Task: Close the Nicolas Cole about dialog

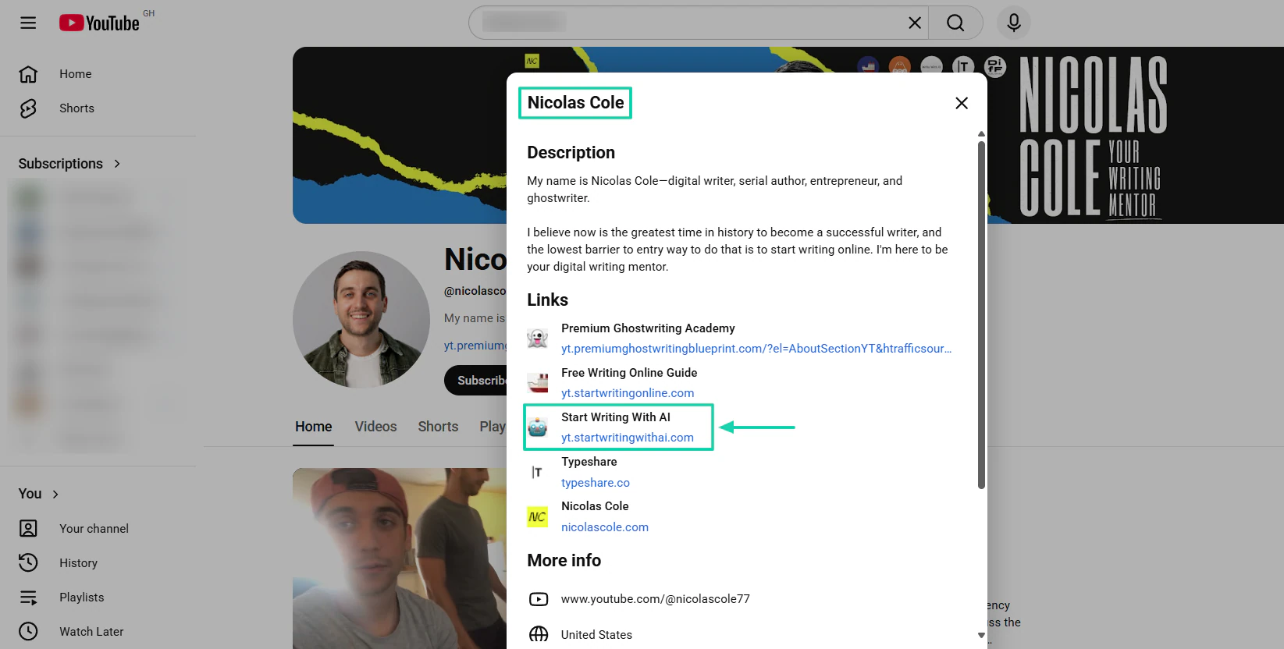Action: 962,103
